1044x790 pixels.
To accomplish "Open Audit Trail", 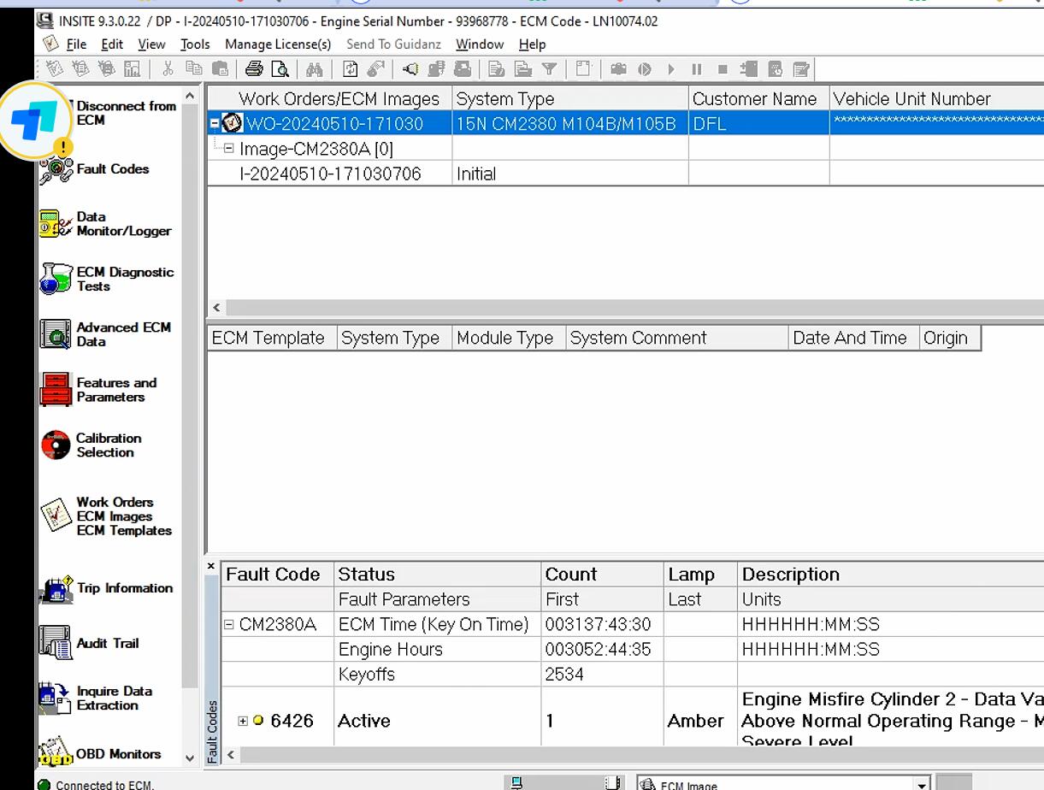I will (x=89, y=643).
